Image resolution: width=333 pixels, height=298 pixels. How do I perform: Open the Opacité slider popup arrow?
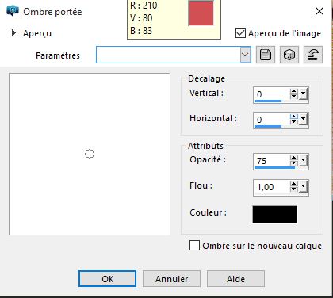pyautogui.click(x=304, y=160)
